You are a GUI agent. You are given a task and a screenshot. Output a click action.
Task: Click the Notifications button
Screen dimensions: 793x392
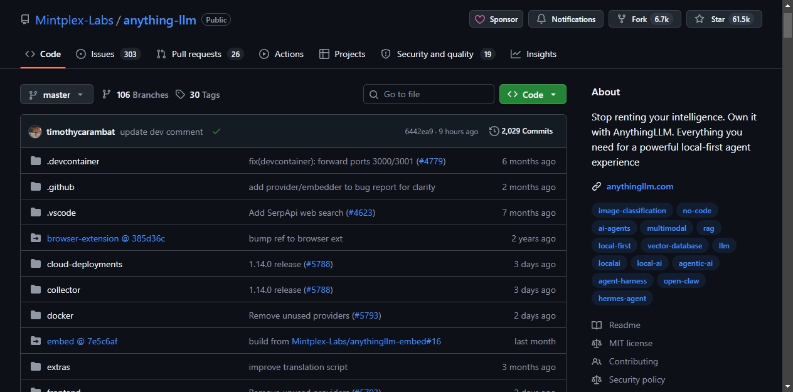(x=566, y=19)
